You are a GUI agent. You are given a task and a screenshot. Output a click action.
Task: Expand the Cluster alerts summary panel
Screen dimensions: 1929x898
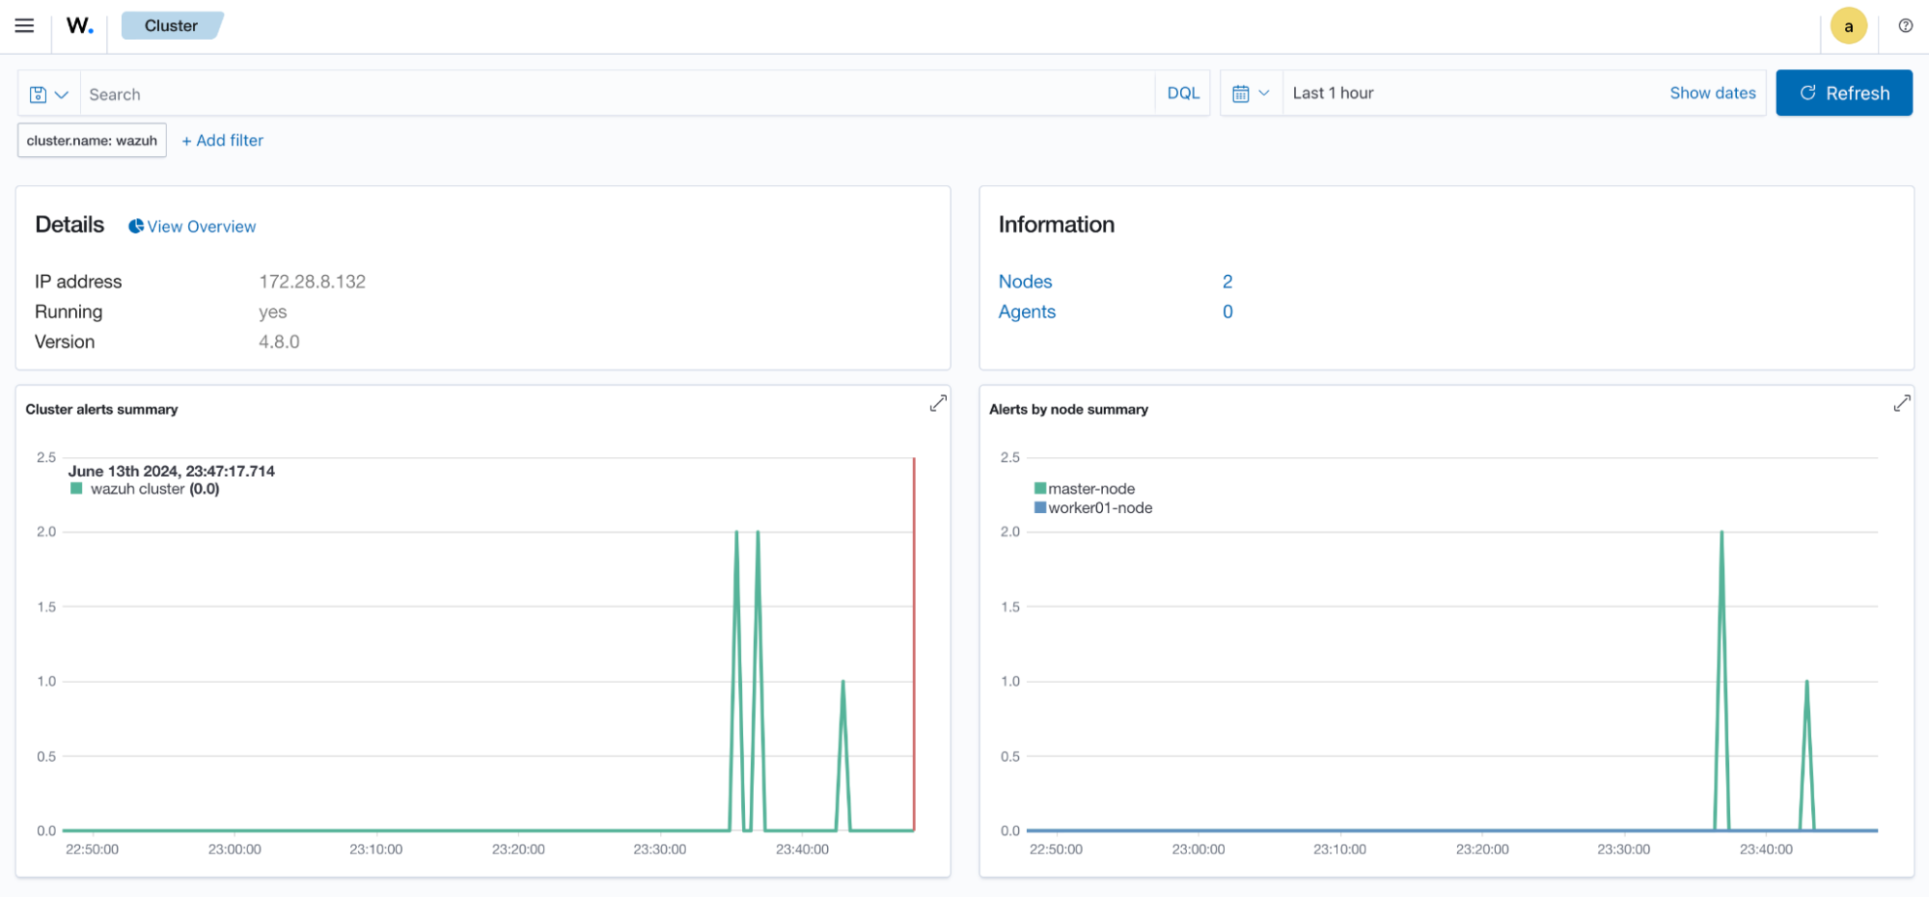937,403
